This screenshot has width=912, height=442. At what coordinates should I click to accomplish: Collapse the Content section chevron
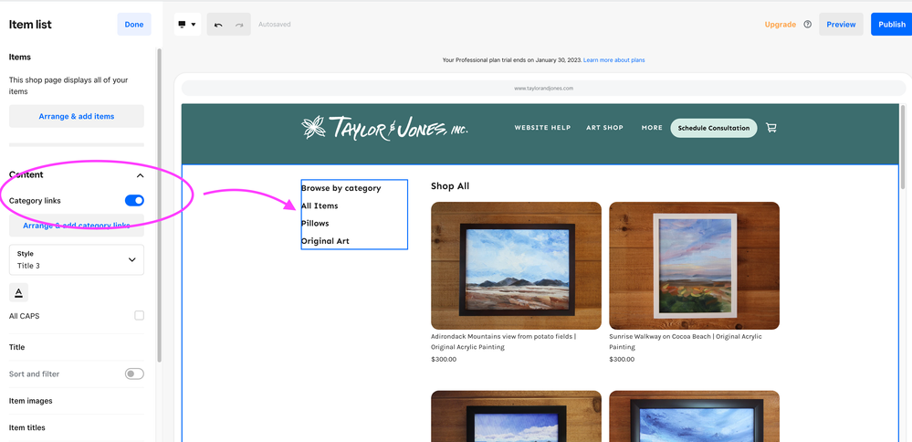pyautogui.click(x=140, y=175)
